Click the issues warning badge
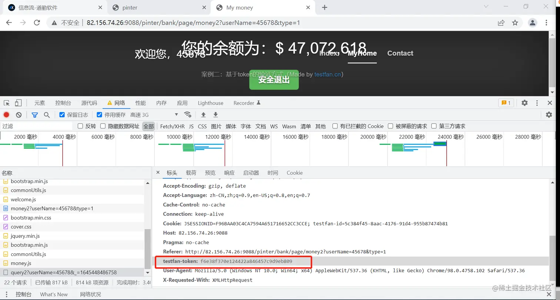This screenshot has width=560, height=300. tap(506, 103)
